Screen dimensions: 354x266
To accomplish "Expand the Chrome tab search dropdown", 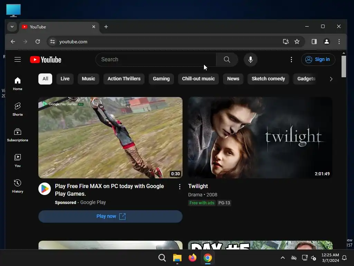I will [12, 27].
